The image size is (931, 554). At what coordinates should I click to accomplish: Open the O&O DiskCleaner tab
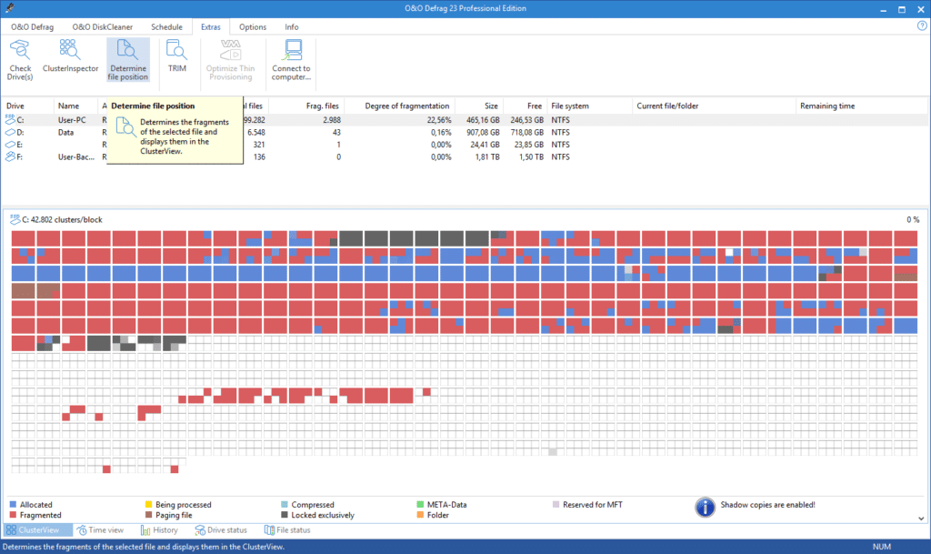coord(102,27)
